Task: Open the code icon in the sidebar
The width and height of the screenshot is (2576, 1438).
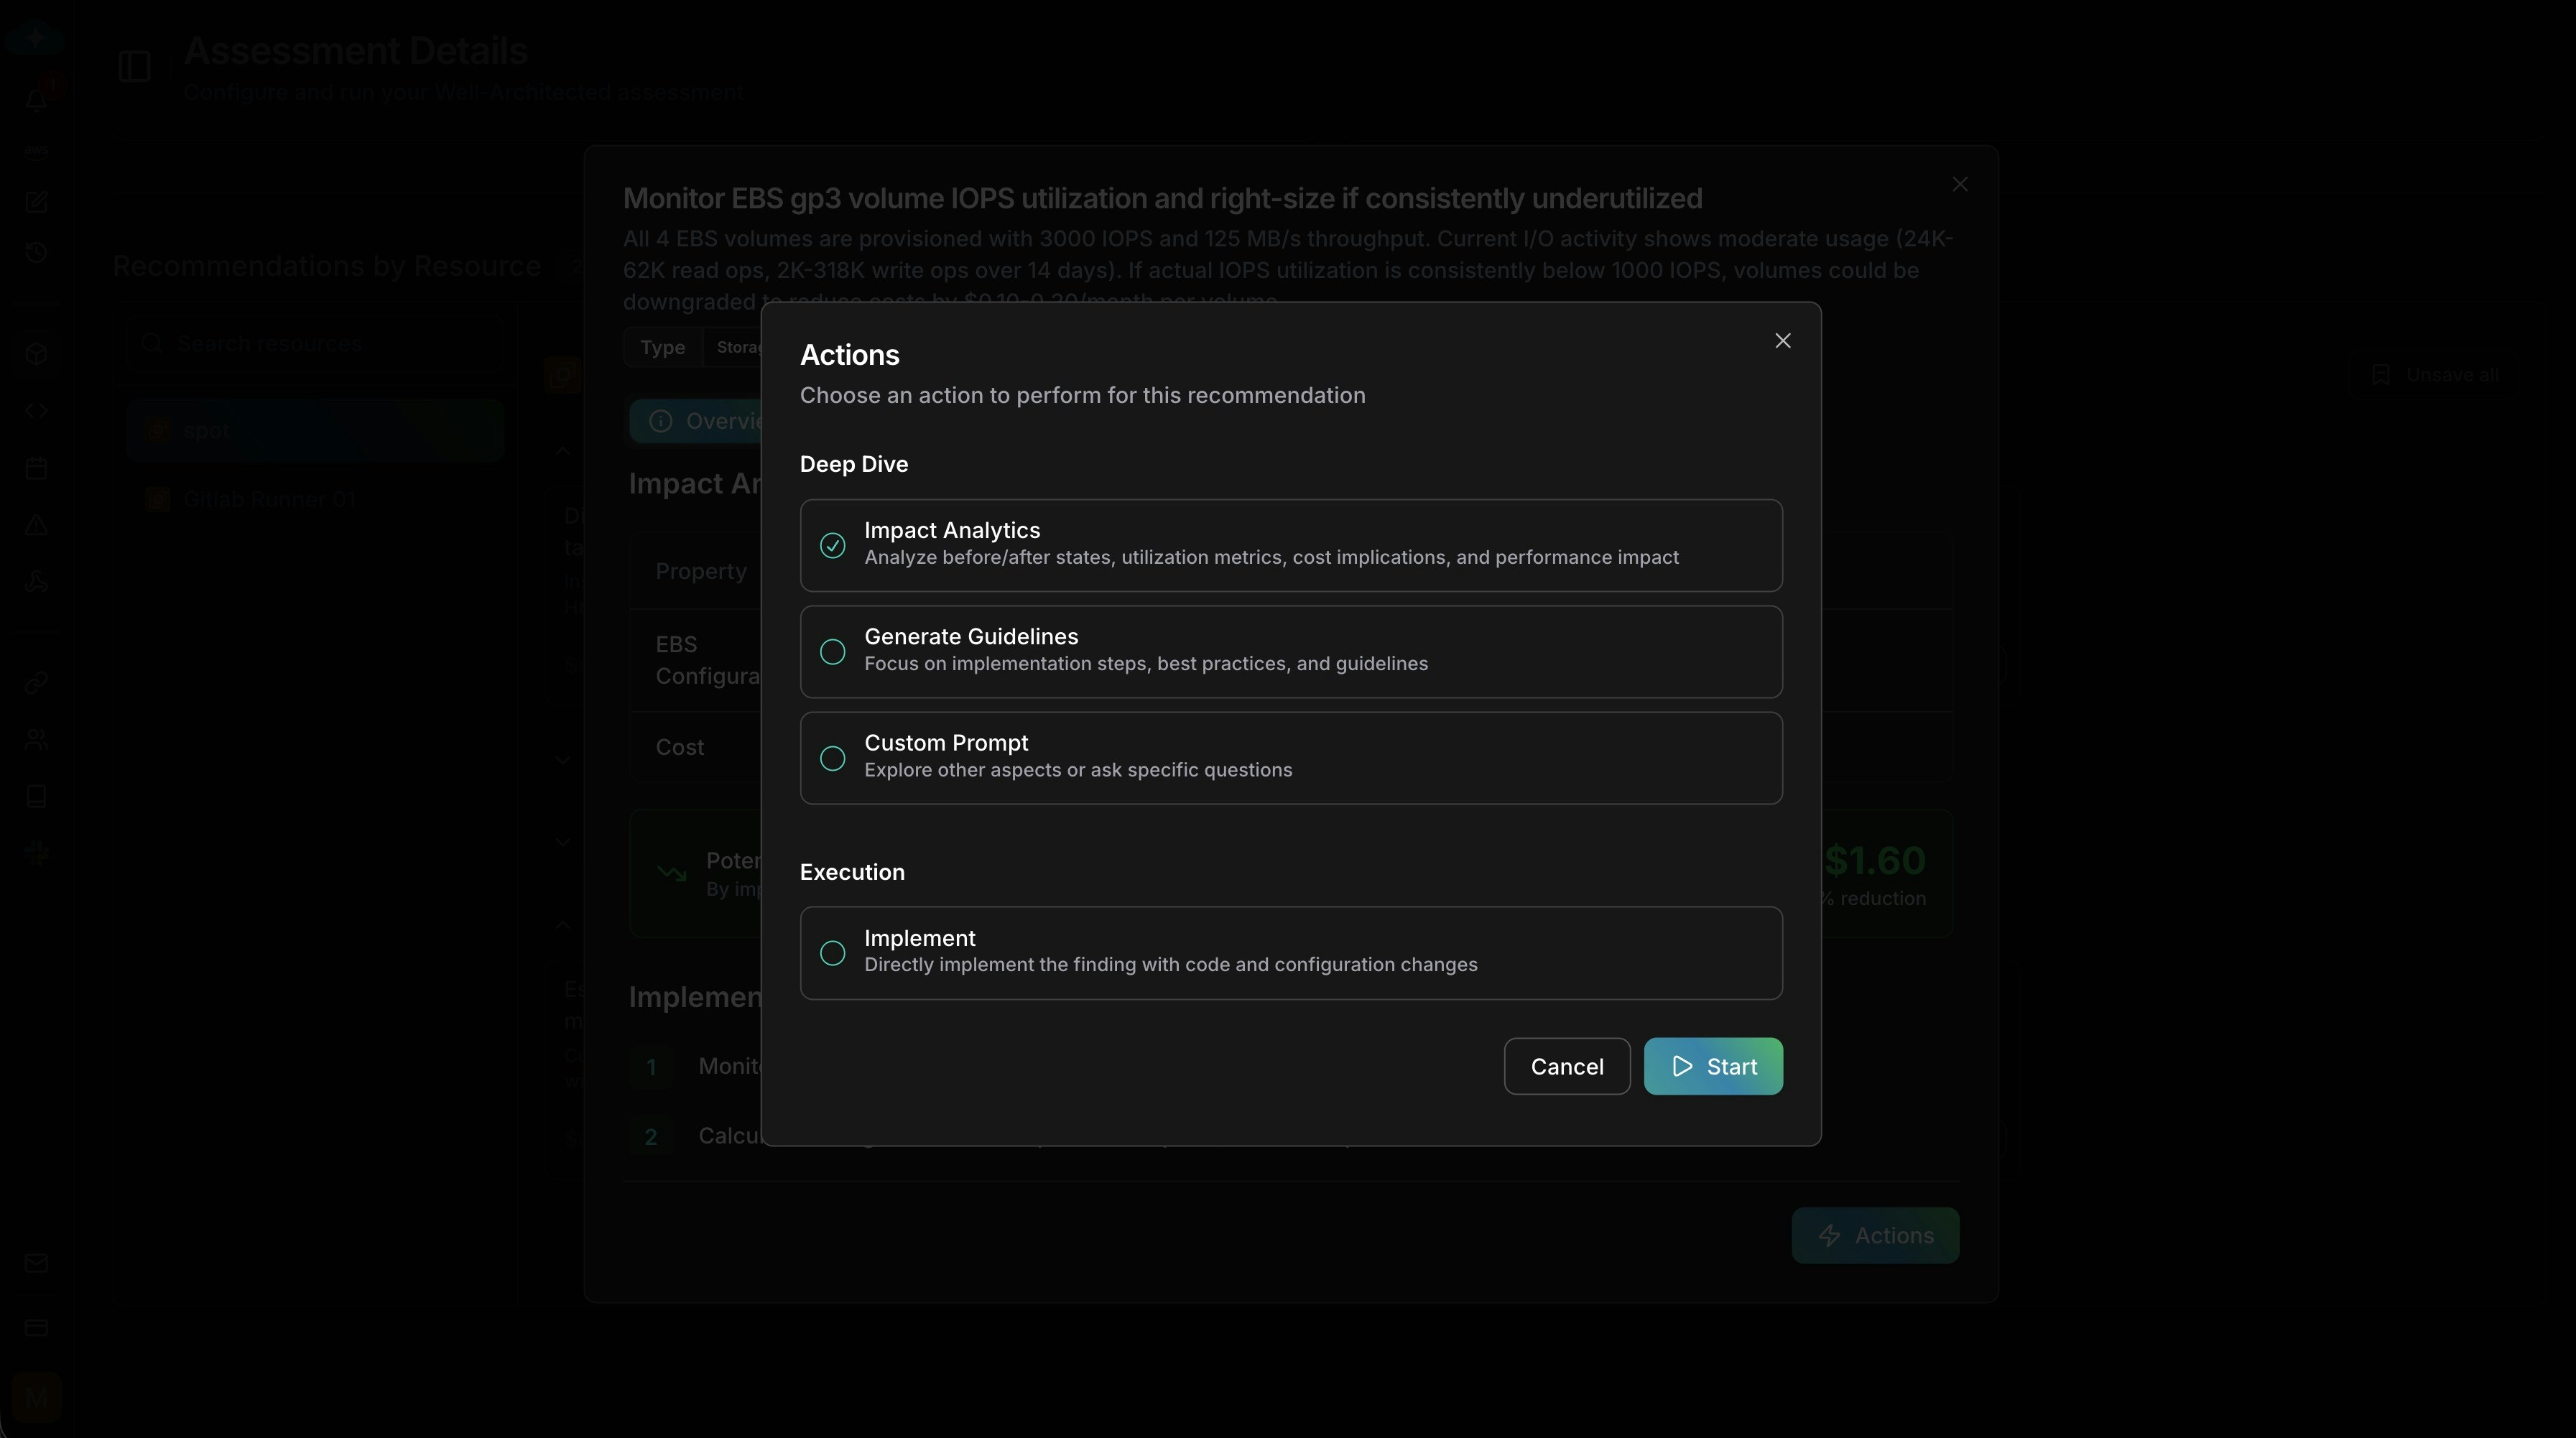Action: (37, 410)
